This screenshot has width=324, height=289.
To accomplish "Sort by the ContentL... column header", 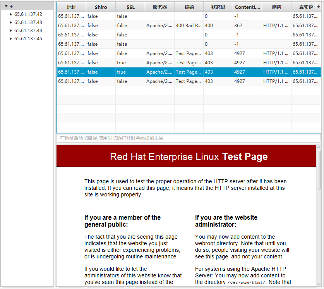I will [x=247, y=7].
